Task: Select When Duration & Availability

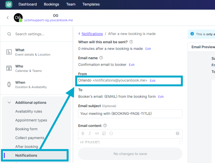Action: [x=31, y=85]
